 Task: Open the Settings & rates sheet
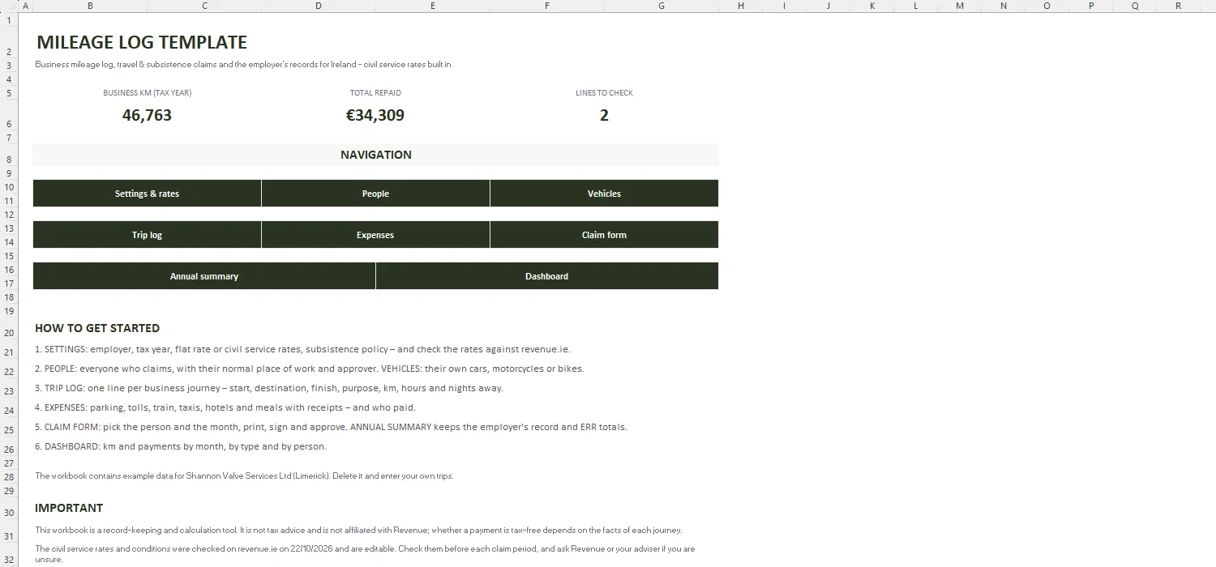[147, 194]
